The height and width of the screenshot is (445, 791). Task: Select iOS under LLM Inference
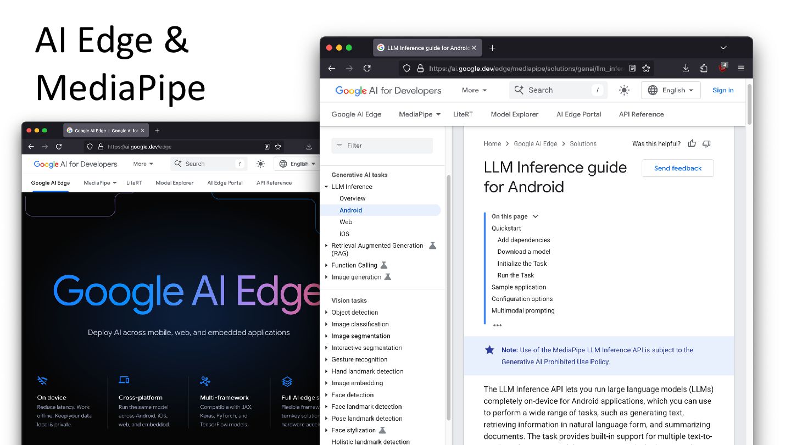344,233
